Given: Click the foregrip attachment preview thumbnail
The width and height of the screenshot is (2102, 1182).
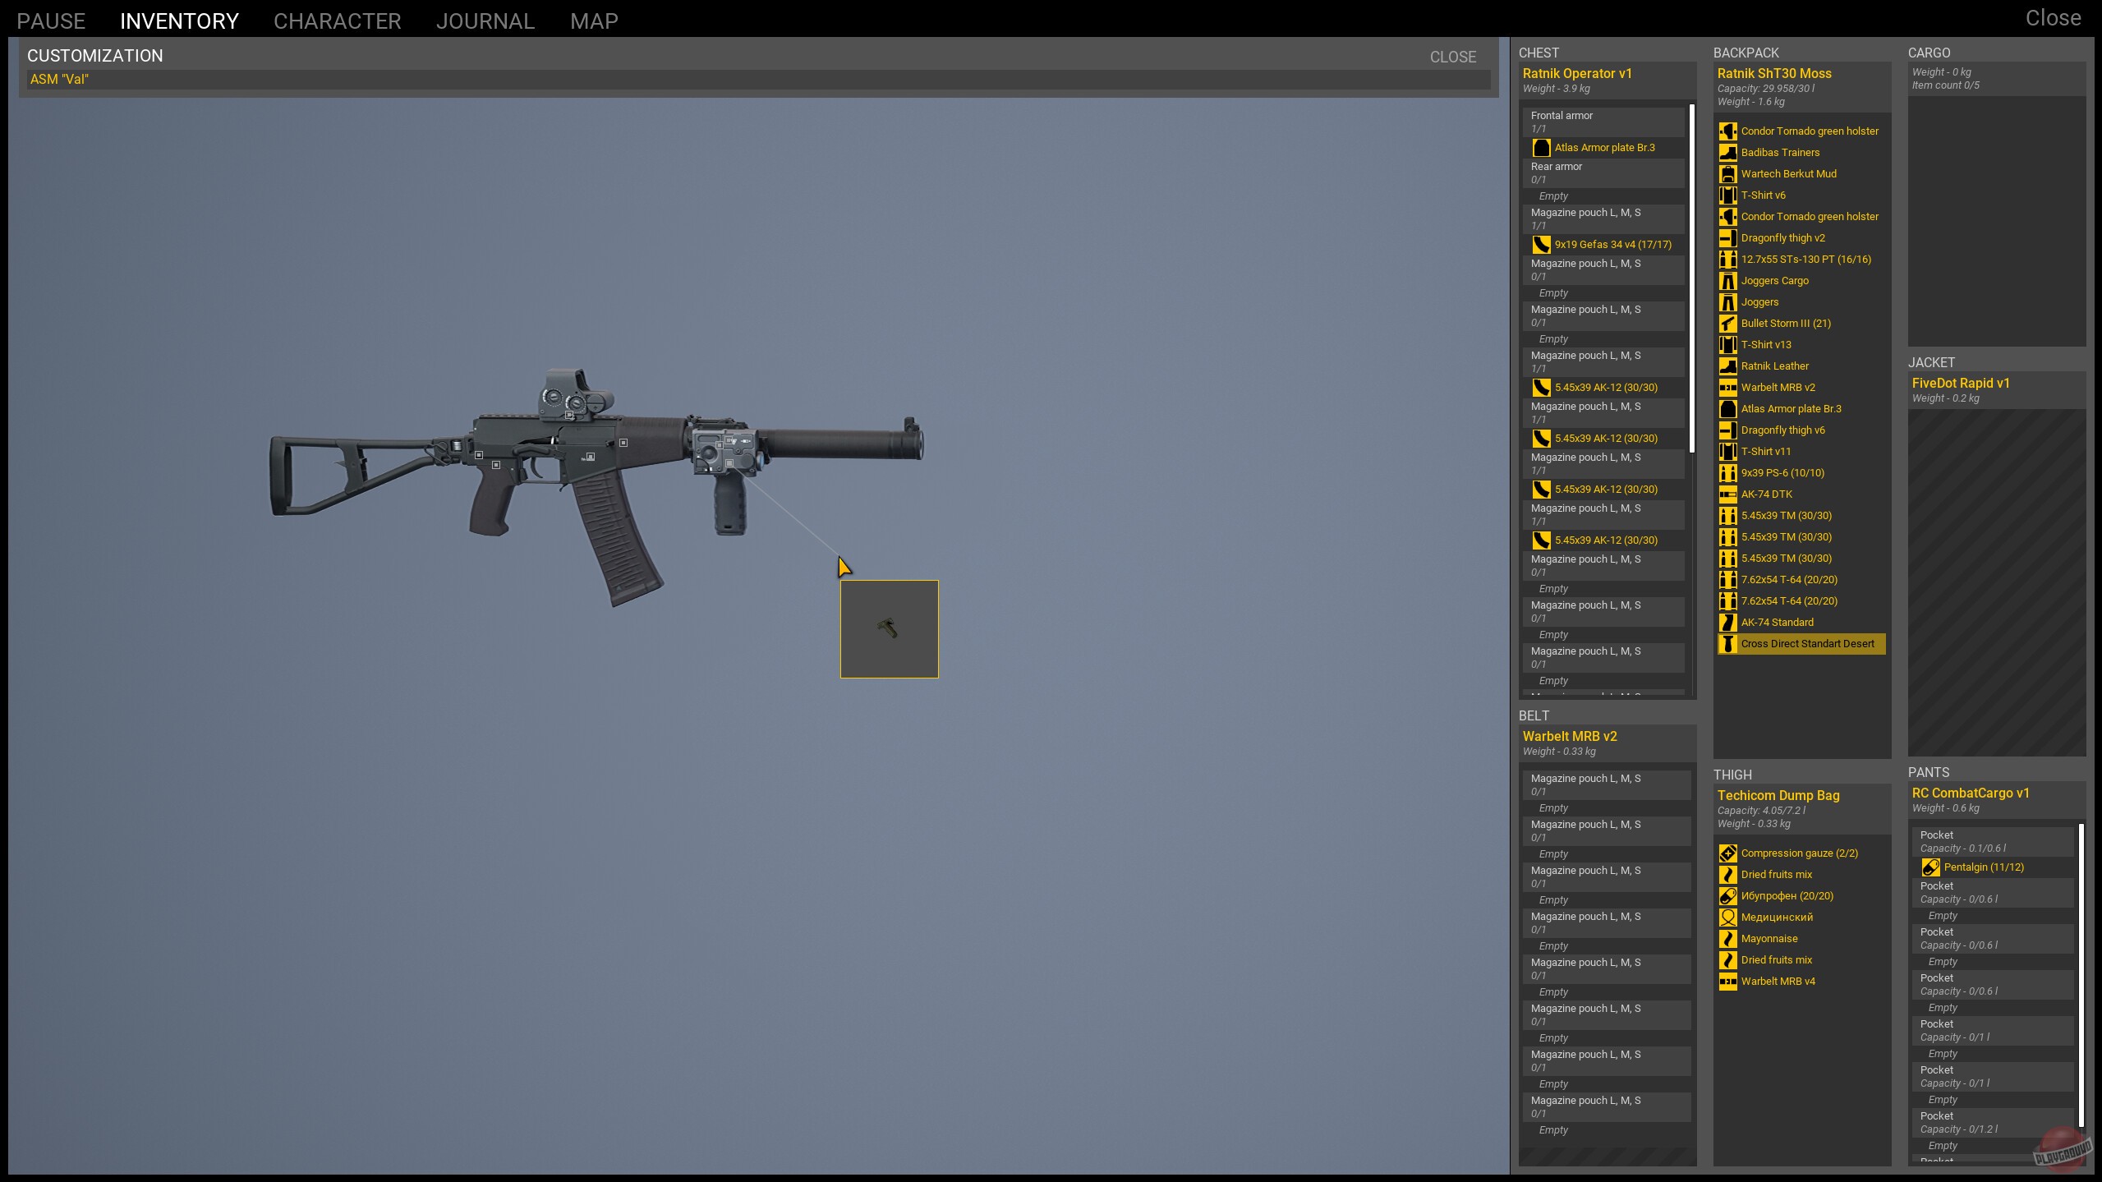Looking at the screenshot, I should point(889,629).
